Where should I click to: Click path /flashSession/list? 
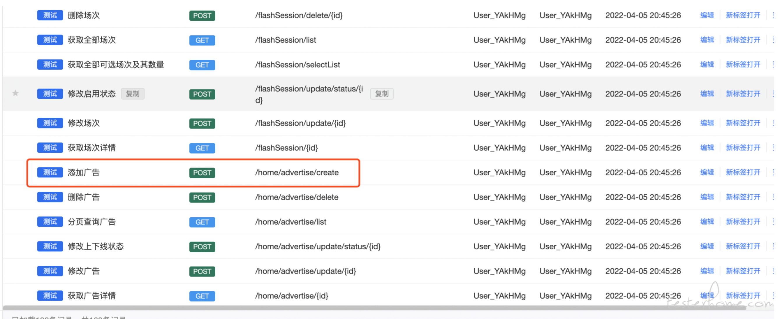pos(286,40)
